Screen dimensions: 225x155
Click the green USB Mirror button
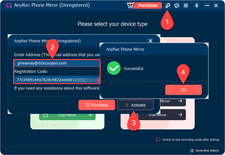[67, 116]
